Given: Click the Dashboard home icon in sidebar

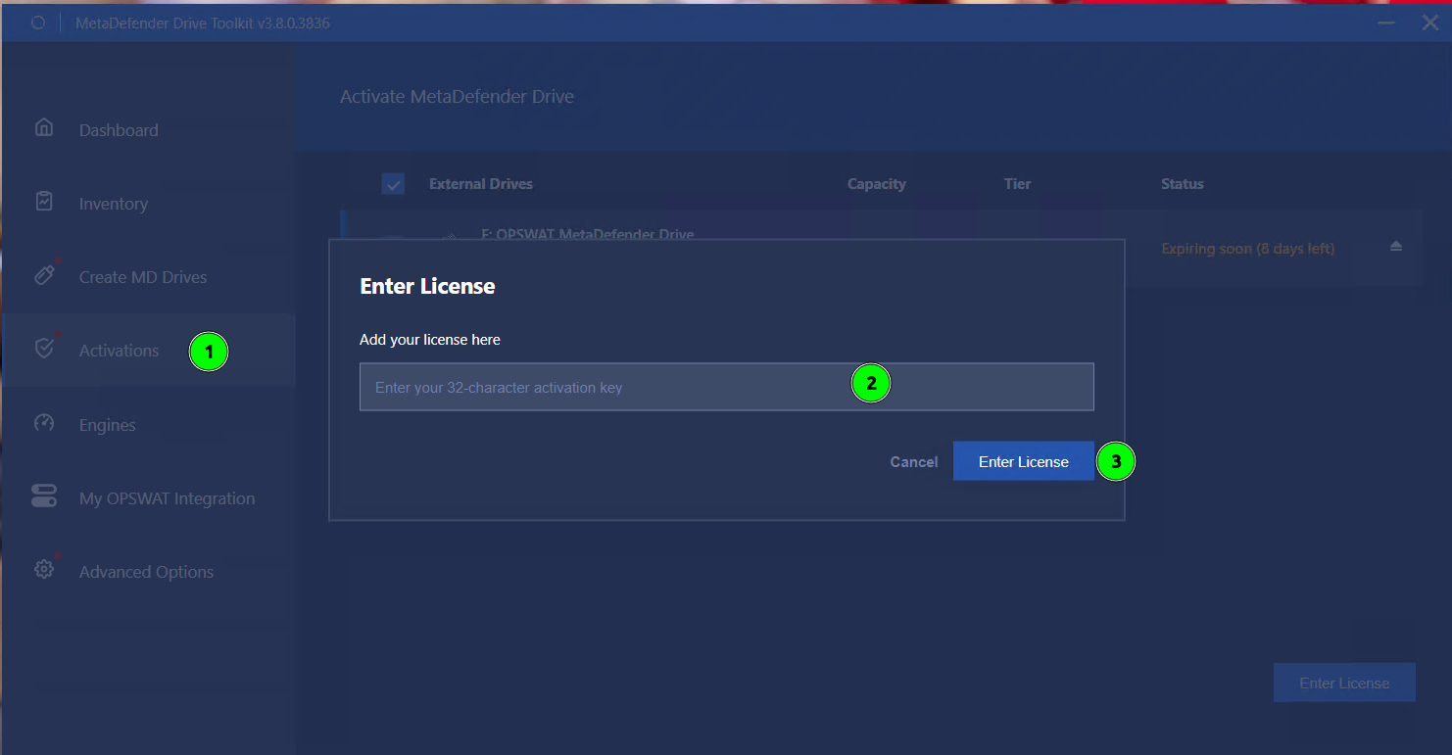Looking at the screenshot, I should point(44,127).
